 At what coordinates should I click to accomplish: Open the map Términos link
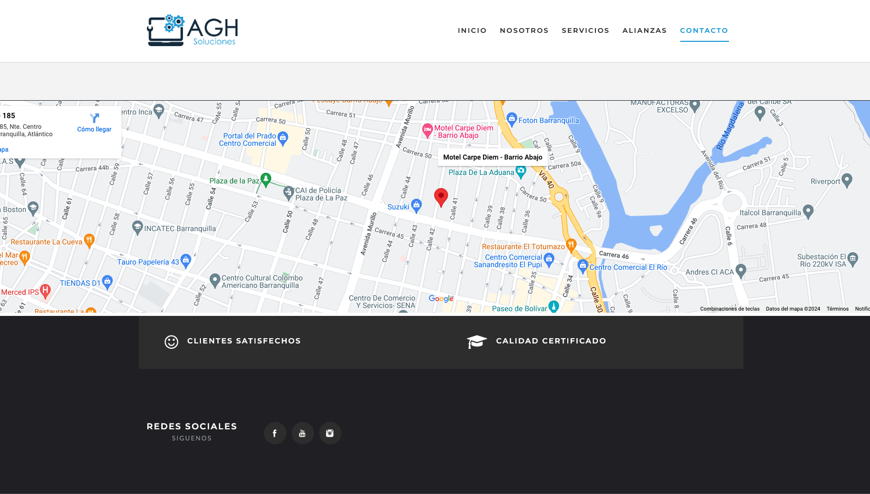coord(837,309)
